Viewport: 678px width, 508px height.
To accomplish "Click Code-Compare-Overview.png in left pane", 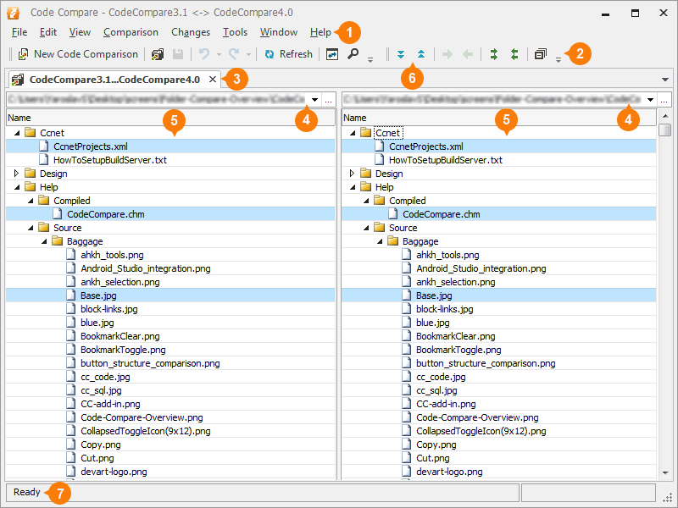I will (x=142, y=417).
